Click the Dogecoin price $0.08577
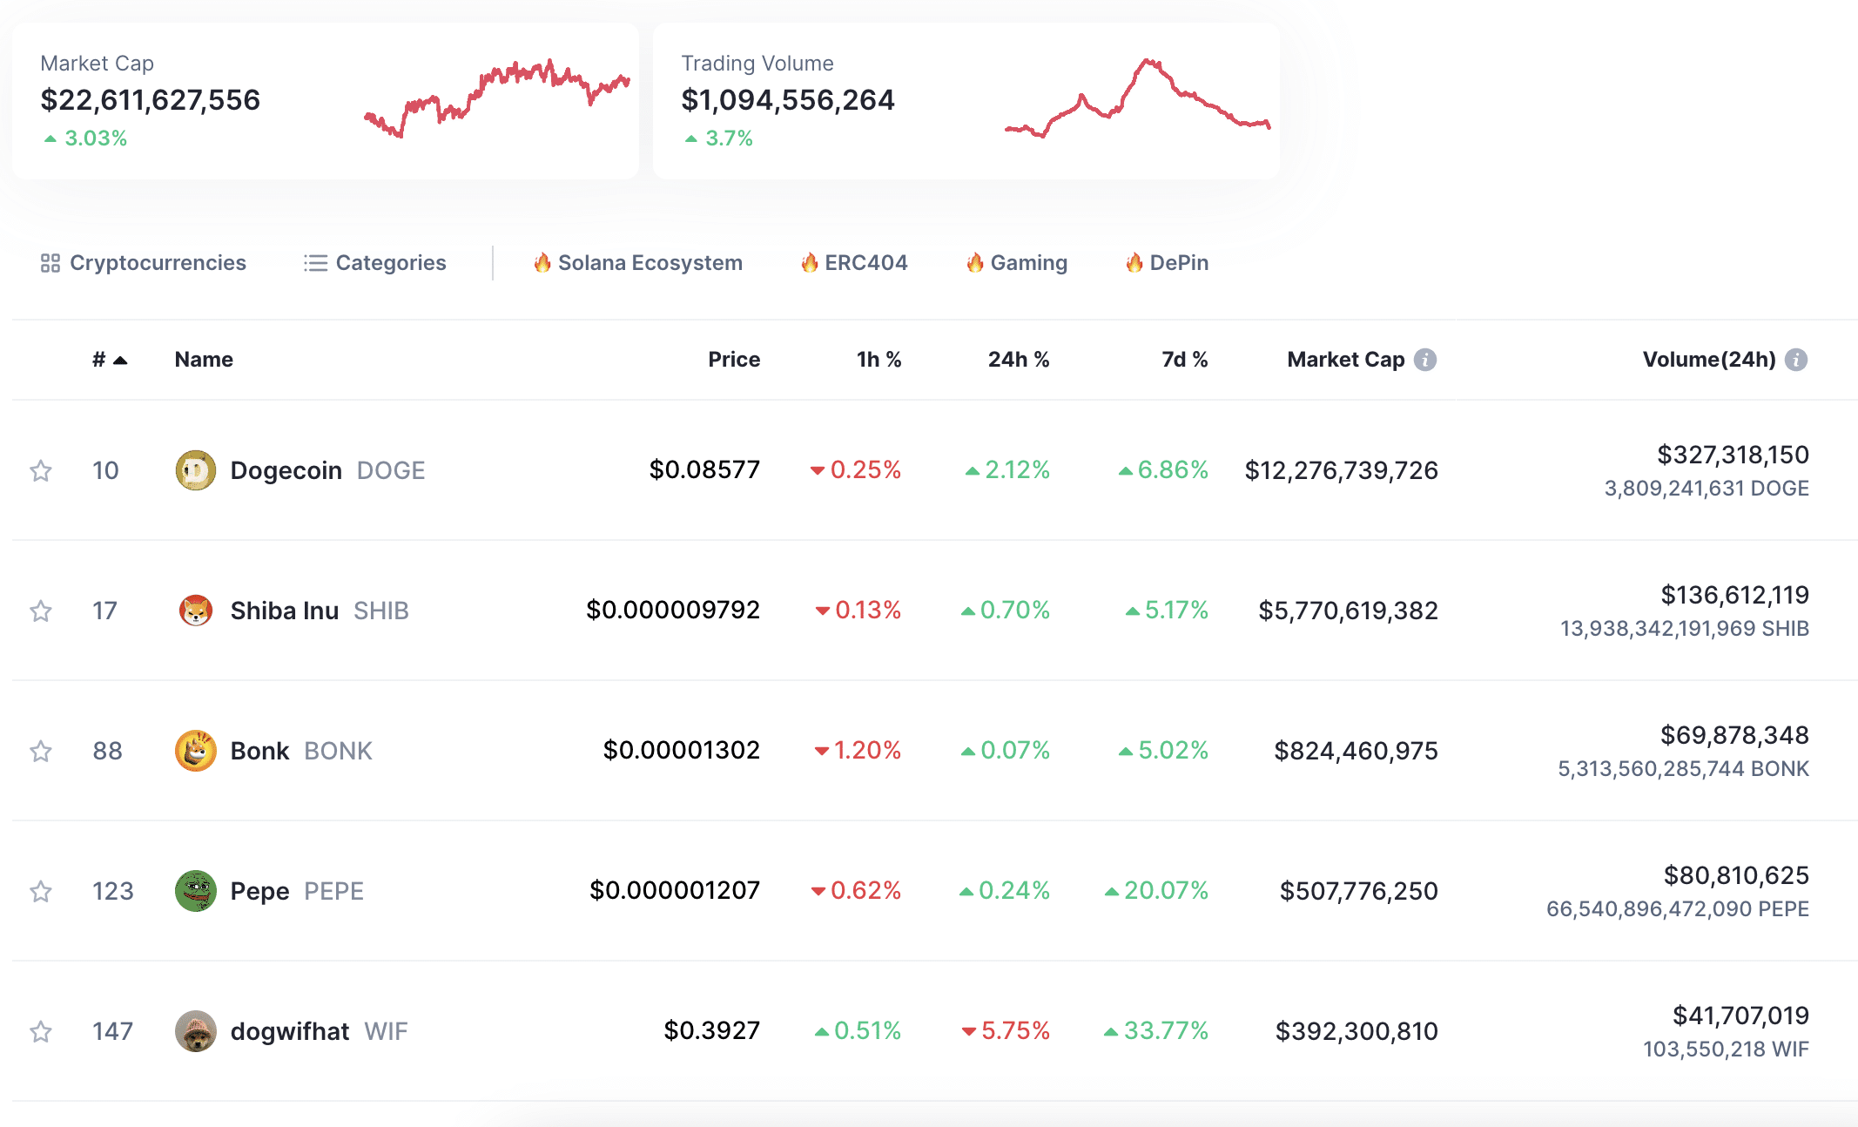 point(704,470)
